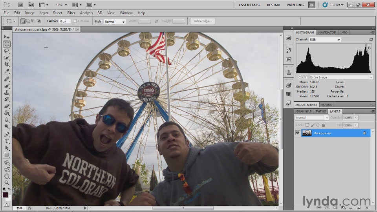Select the Rectangle shape tool

[x=7, y=155]
